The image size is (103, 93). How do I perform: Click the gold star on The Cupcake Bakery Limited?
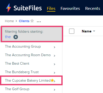52,80
